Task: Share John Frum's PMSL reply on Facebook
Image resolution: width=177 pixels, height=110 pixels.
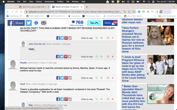Action: (58, 57)
